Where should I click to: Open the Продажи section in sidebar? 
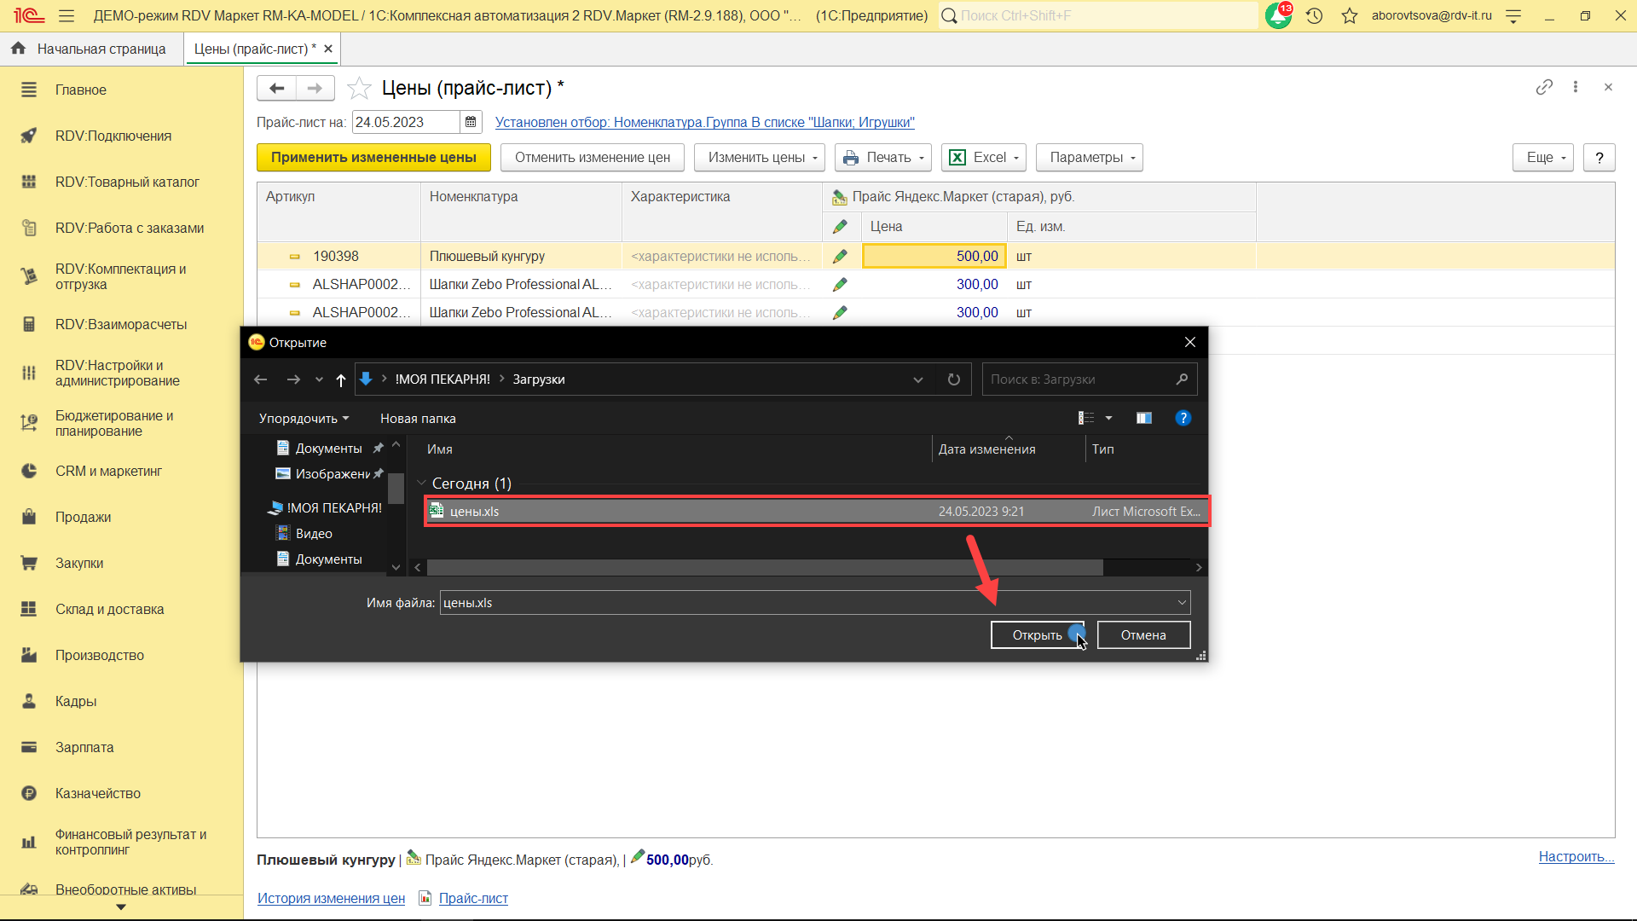(83, 518)
